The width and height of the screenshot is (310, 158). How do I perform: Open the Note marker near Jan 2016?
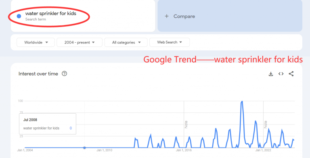pos(186,125)
